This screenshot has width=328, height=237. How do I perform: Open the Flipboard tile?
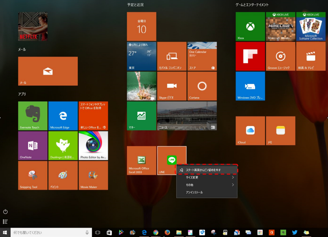[250, 56]
